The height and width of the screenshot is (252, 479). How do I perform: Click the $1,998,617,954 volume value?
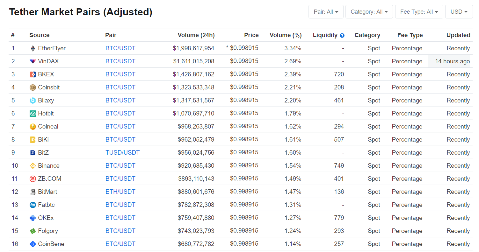(x=193, y=48)
